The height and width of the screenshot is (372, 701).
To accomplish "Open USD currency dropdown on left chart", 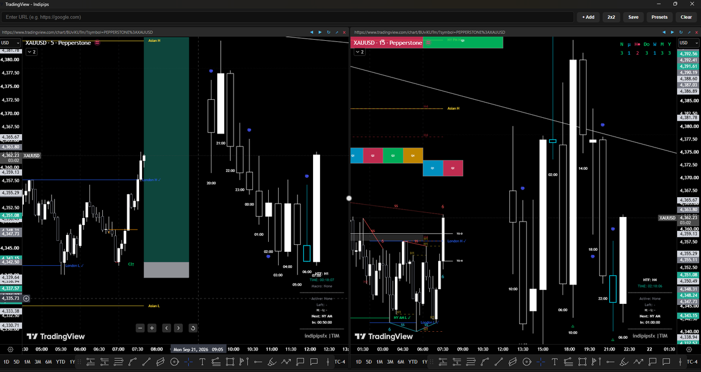I will click(11, 43).
